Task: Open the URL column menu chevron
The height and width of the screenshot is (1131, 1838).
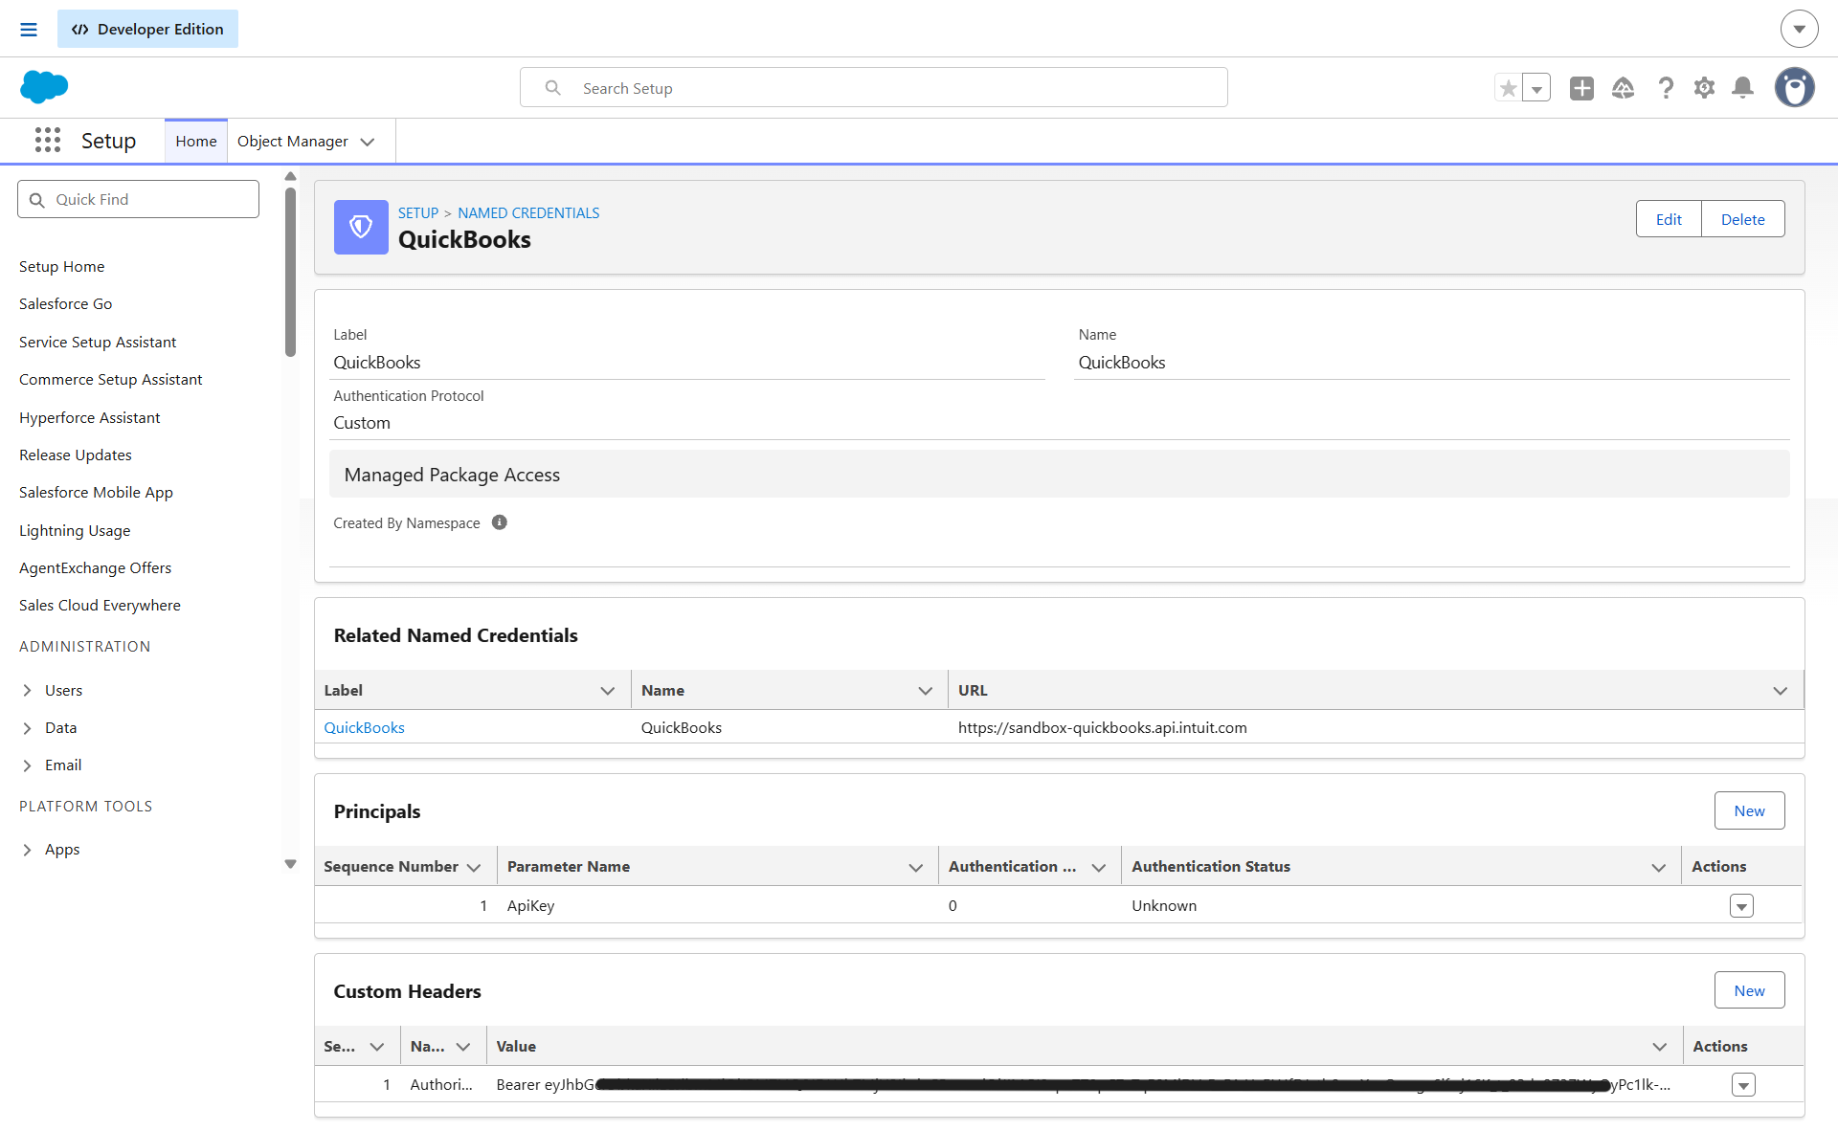Action: coord(1780,691)
